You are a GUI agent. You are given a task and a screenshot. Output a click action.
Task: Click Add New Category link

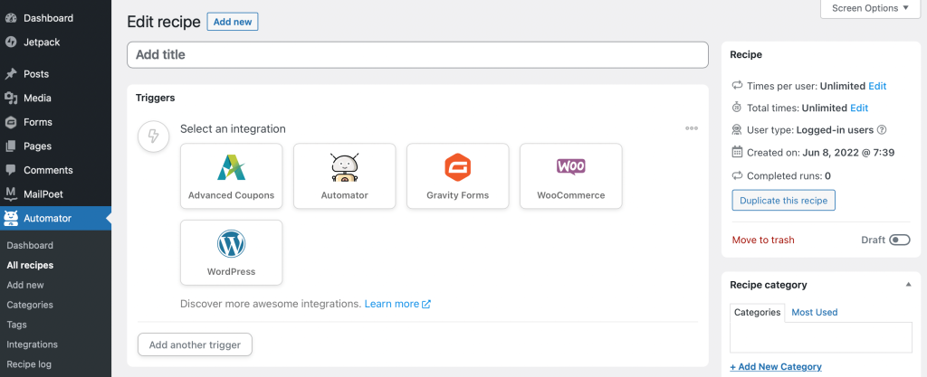[x=776, y=367]
